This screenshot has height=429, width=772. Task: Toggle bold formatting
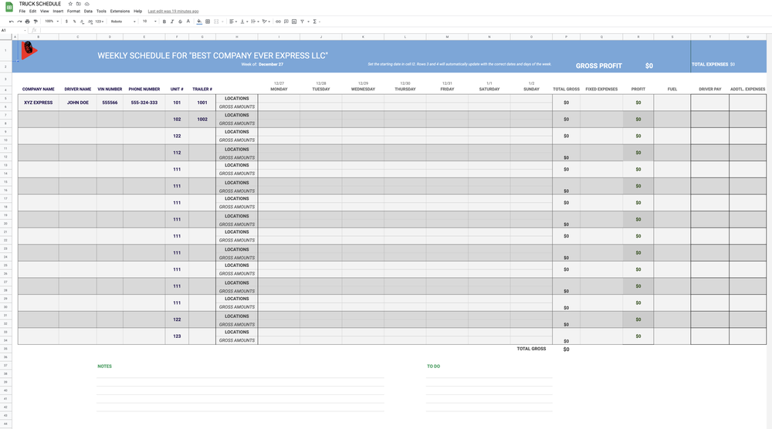(164, 22)
